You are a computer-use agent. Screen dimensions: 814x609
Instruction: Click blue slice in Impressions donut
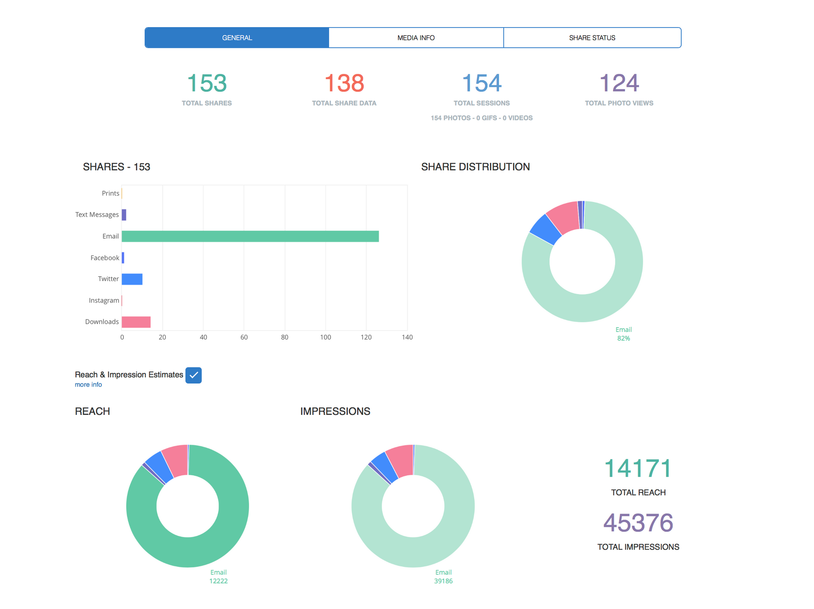pos(384,467)
